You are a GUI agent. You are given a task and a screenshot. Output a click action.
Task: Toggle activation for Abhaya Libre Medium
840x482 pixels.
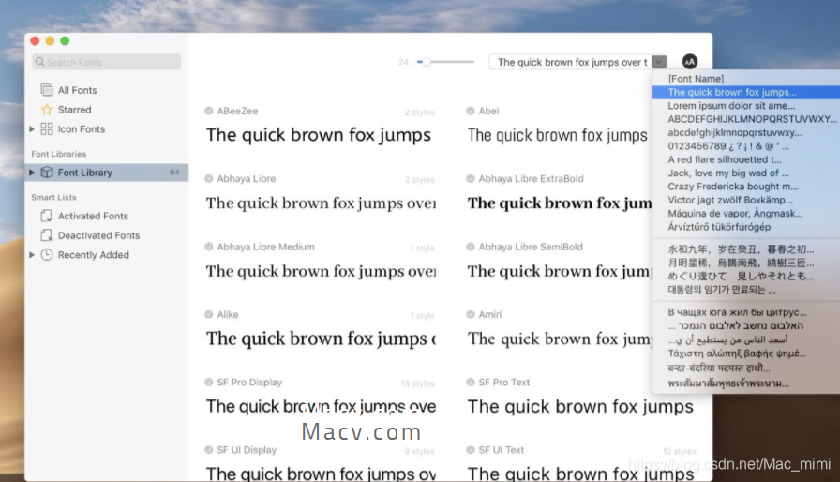click(209, 247)
